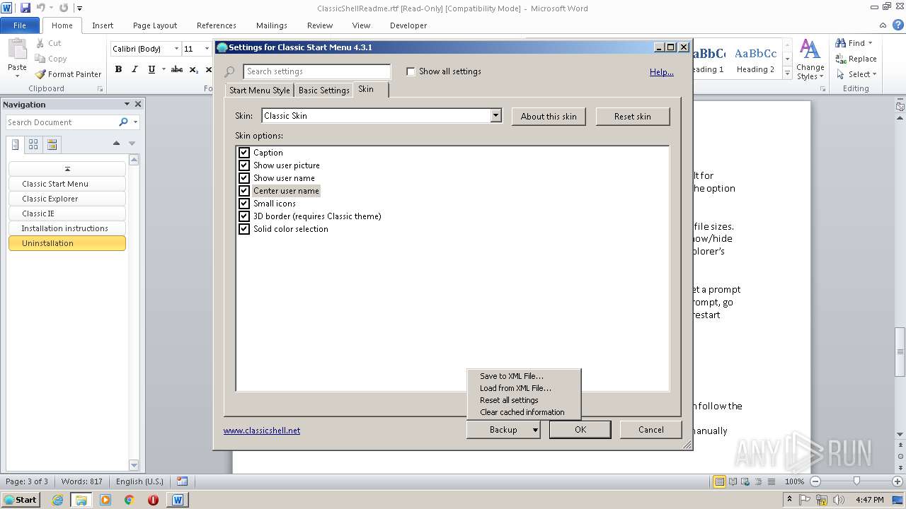Jump to previous heading arrow in Navigation

117,144
